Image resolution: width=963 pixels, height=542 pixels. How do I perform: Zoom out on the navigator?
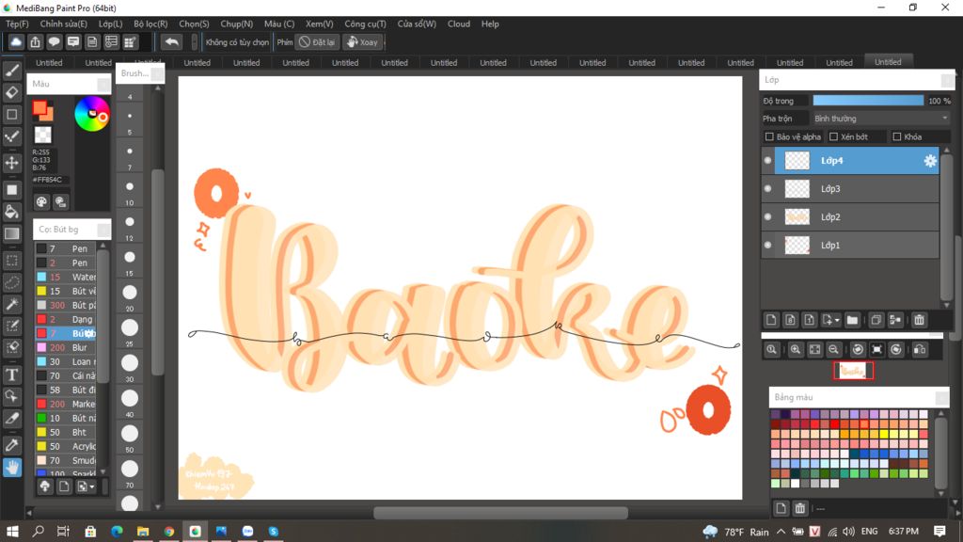coord(833,350)
